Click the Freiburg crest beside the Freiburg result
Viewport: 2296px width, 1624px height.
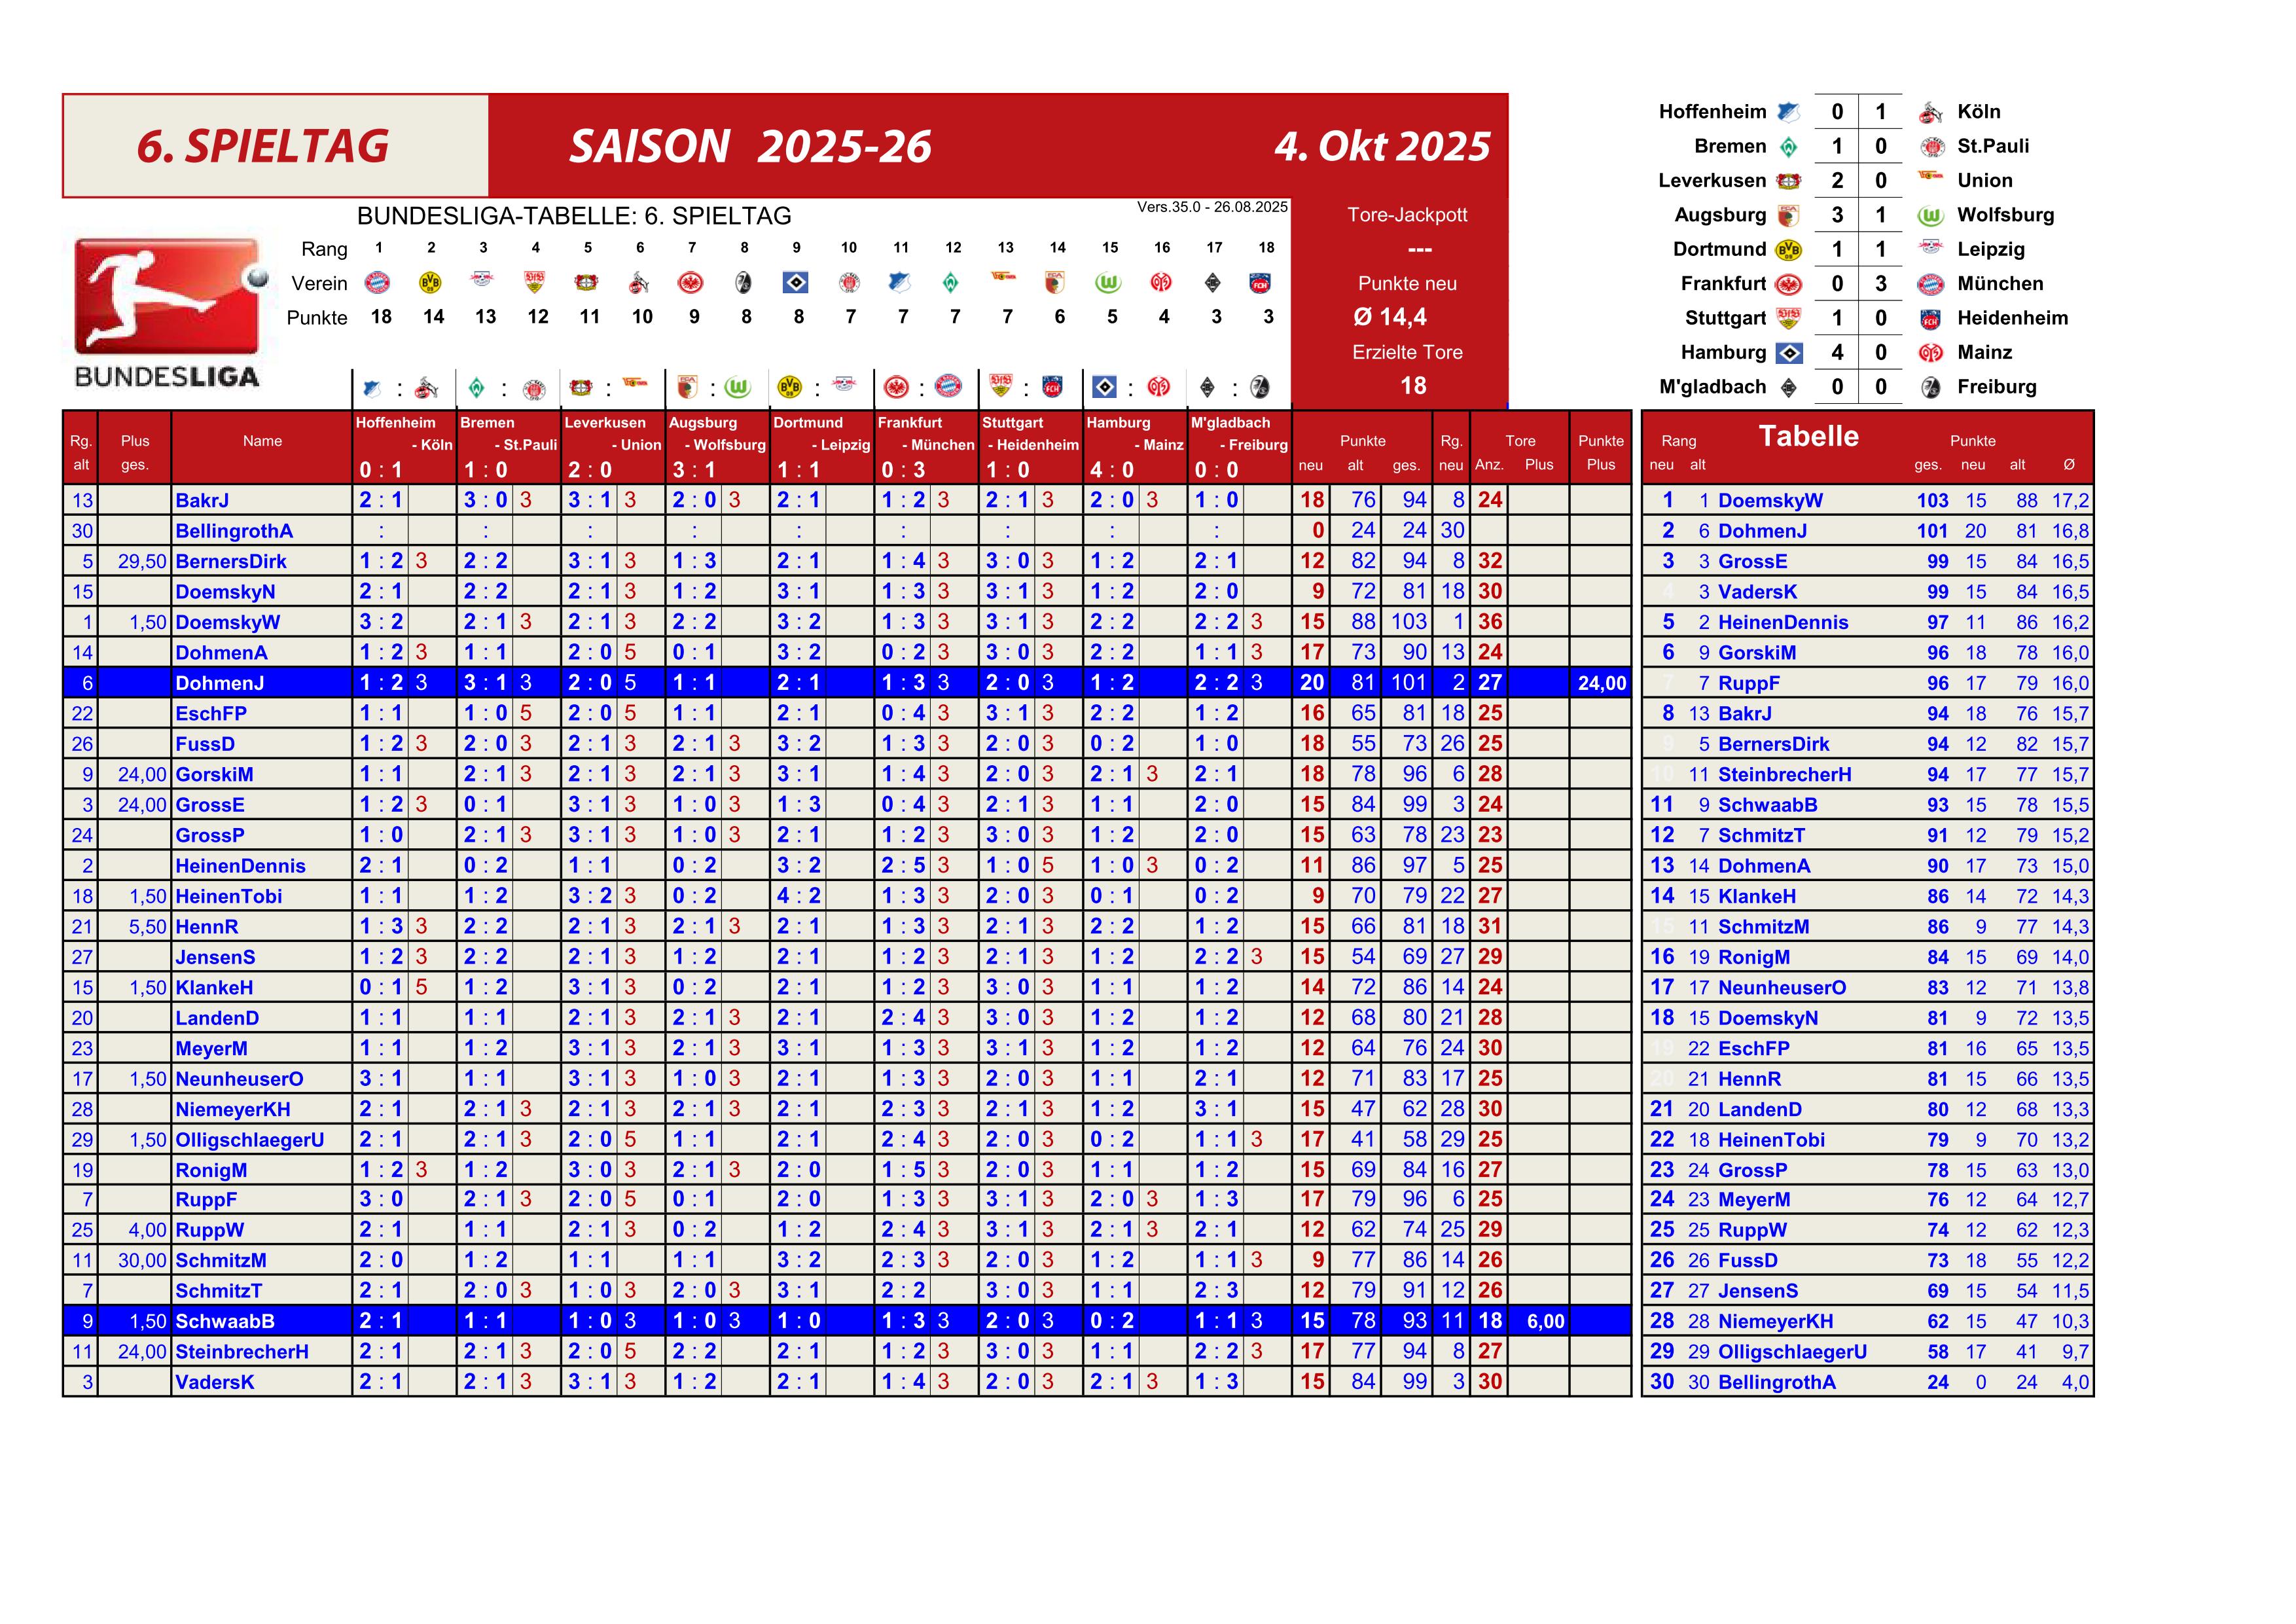pyautogui.click(x=1930, y=387)
